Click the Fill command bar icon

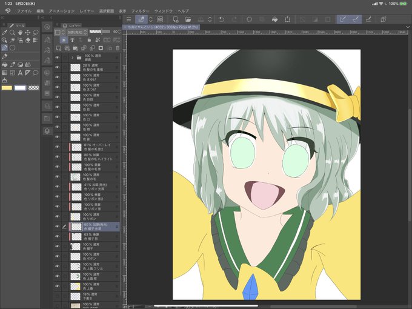tap(274, 19)
